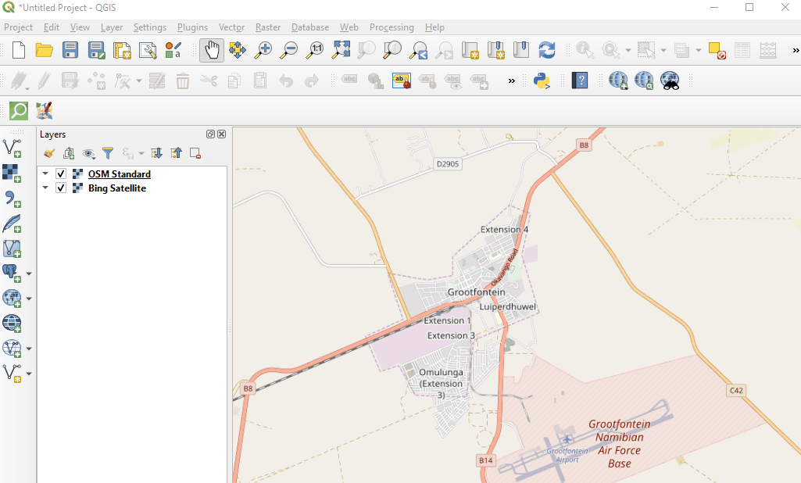Click the Refresh map icon
The width and height of the screenshot is (801, 483).
(547, 50)
